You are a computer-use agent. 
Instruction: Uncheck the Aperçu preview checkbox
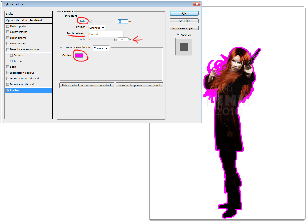(178, 34)
